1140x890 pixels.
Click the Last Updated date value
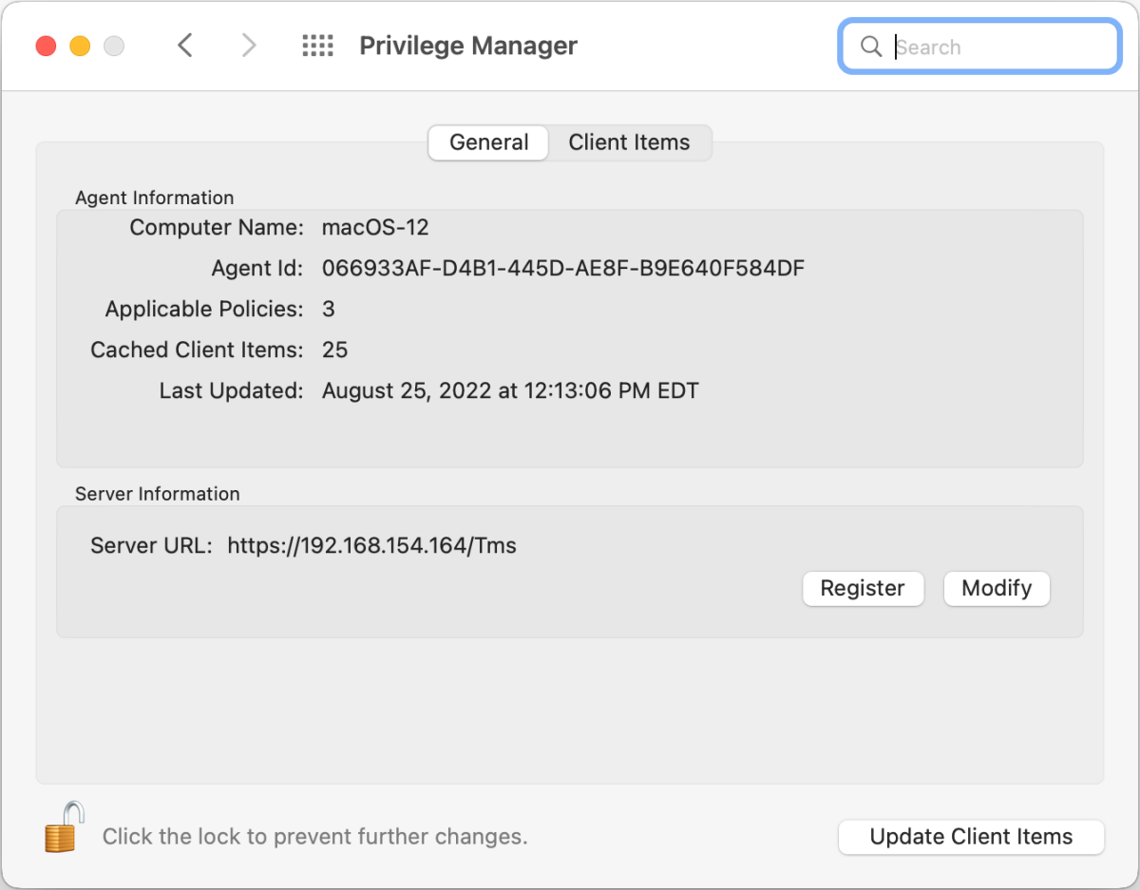click(510, 390)
